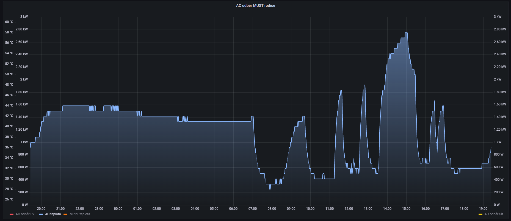Click the '21:00' time axis label
The image size is (511, 221).
pyautogui.click(x=60, y=209)
